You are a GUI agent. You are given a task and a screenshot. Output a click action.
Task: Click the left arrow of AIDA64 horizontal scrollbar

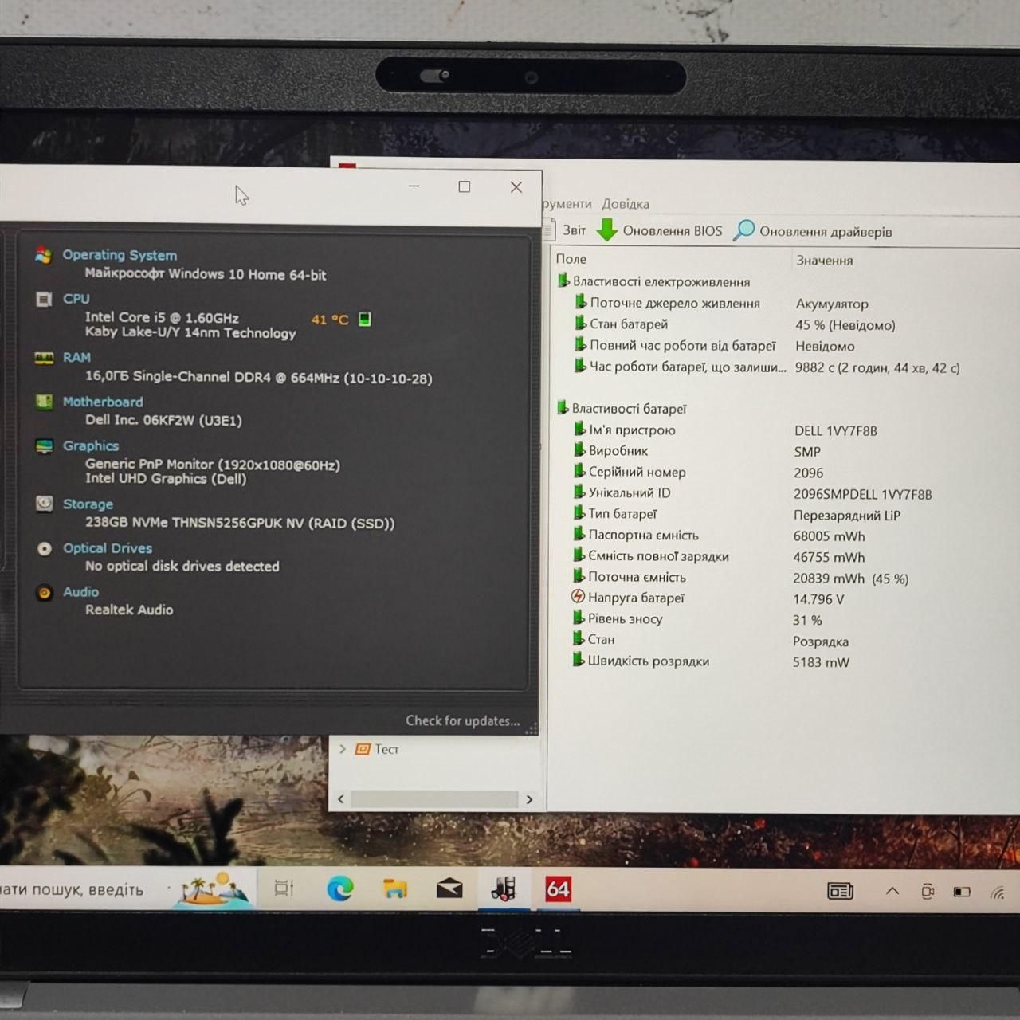tap(341, 798)
